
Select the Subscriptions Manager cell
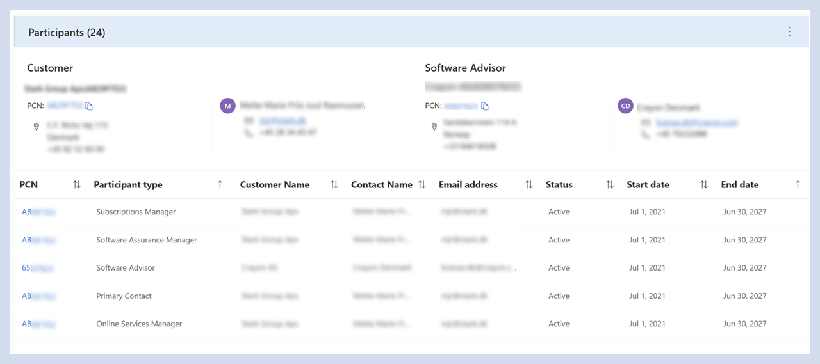(136, 212)
